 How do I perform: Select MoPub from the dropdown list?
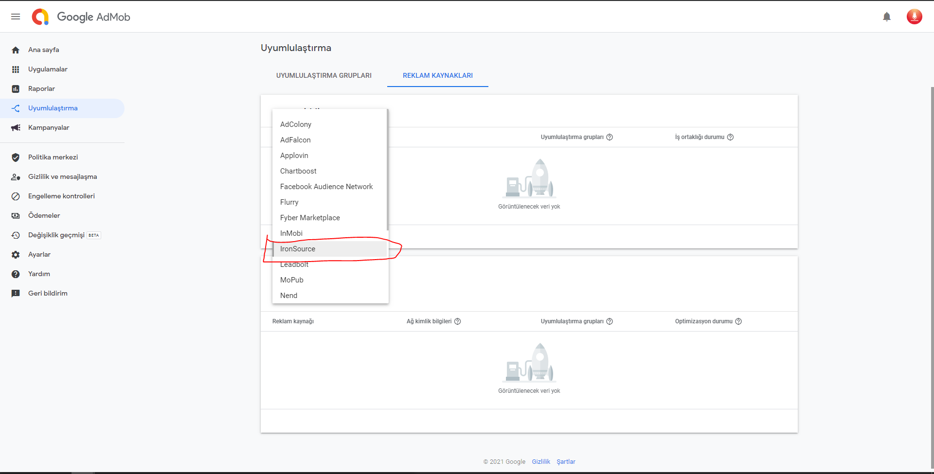coord(330,280)
